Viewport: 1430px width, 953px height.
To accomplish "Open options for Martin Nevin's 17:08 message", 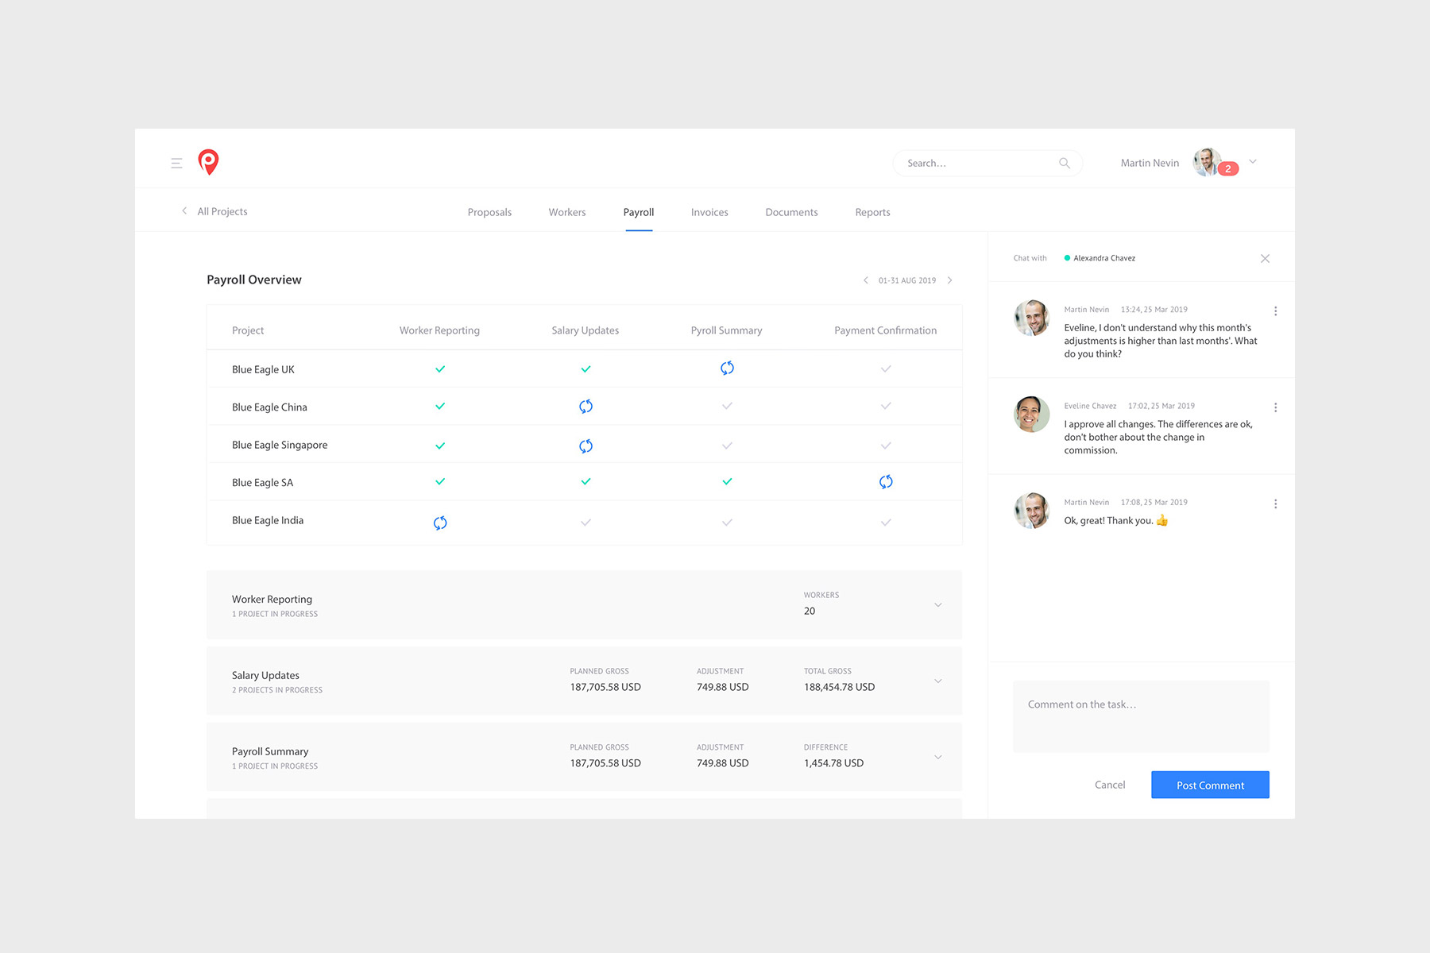I will (1276, 504).
